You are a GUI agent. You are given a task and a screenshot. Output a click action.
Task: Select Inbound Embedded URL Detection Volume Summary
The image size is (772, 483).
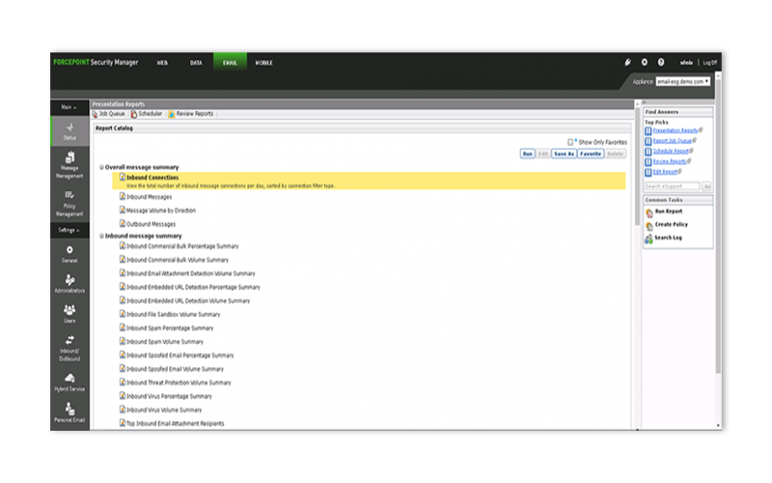point(188,301)
